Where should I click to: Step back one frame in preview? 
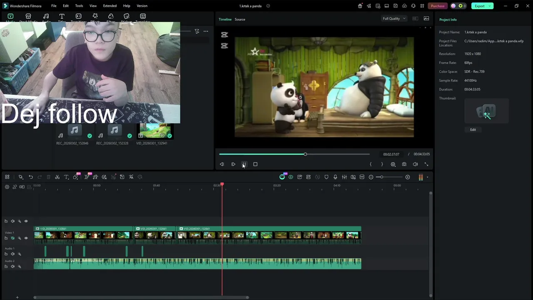[x=222, y=164]
